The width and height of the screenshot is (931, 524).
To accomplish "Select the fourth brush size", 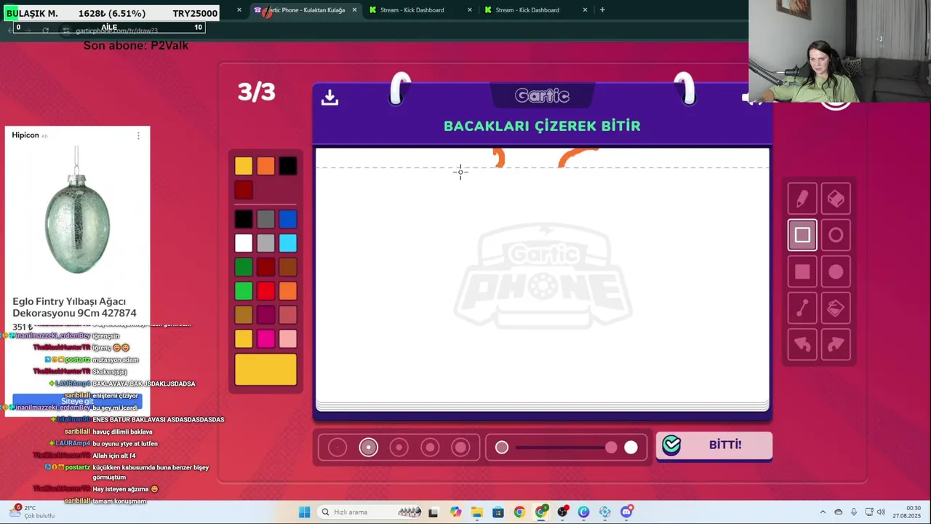I will click(x=430, y=448).
